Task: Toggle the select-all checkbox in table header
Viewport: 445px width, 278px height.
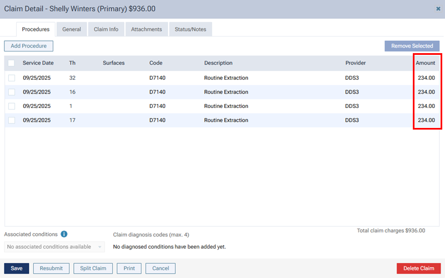Action: coord(12,63)
